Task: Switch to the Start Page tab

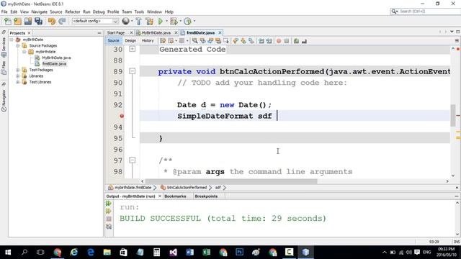Action: tap(116, 32)
